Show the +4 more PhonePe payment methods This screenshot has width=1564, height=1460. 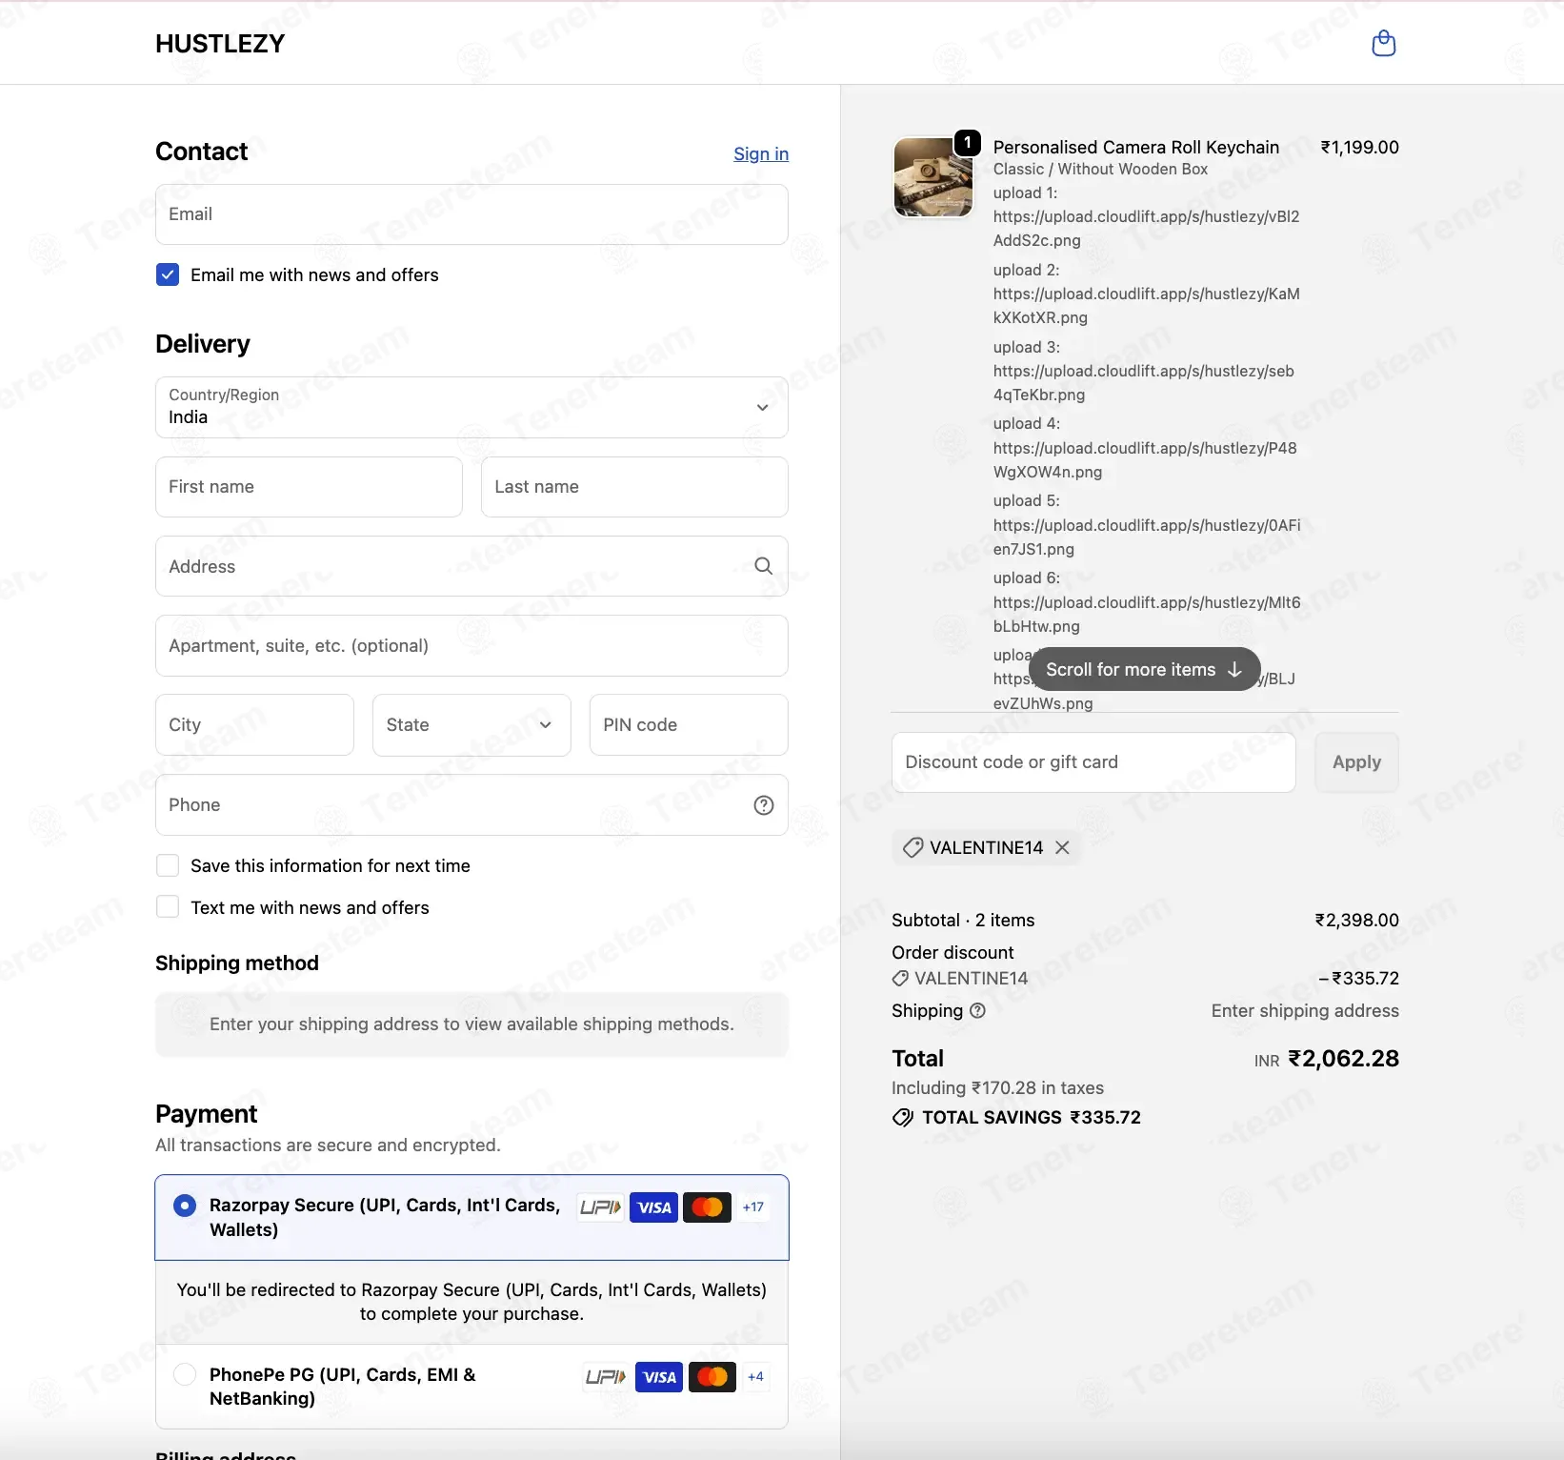tap(755, 1377)
